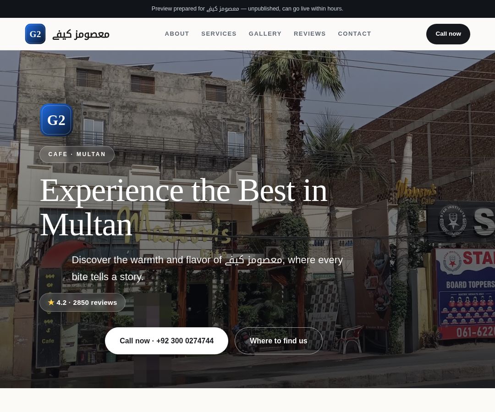Screen dimensions: 495x412
Task: Click the "Experience the Best in Multan" heading
Action: click(184, 207)
